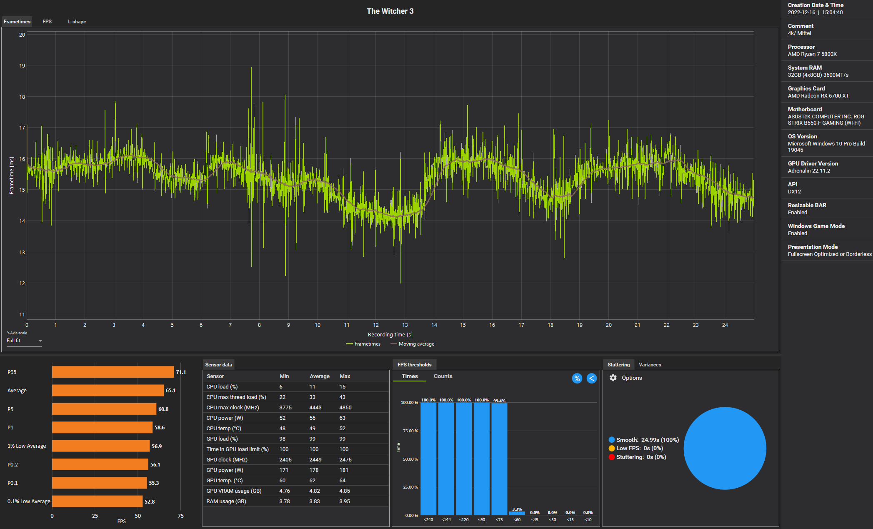Click the Resizable BAR 'Enabled' value
Screen dimensions: 873x529
(x=797, y=213)
